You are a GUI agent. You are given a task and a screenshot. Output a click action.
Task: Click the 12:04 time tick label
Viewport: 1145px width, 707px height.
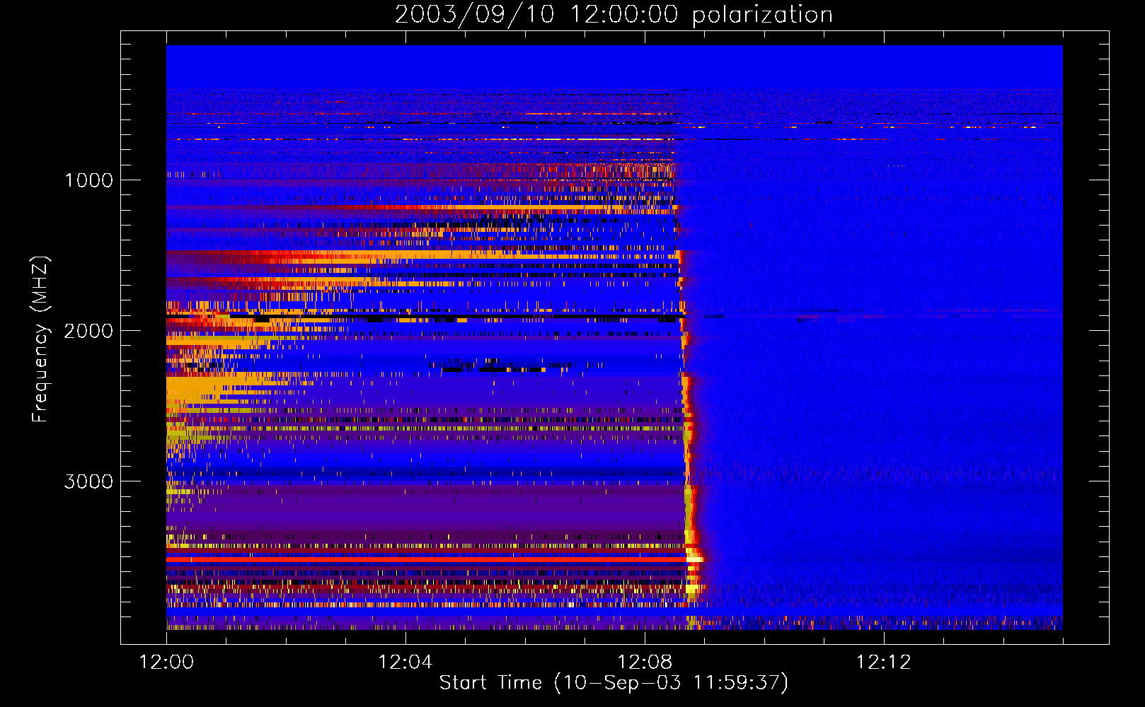tap(405, 662)
